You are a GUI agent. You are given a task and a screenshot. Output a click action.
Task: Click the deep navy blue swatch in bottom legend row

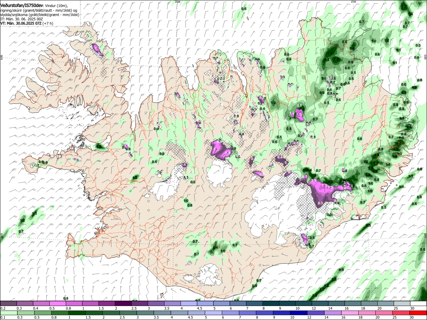click(298, 313)
